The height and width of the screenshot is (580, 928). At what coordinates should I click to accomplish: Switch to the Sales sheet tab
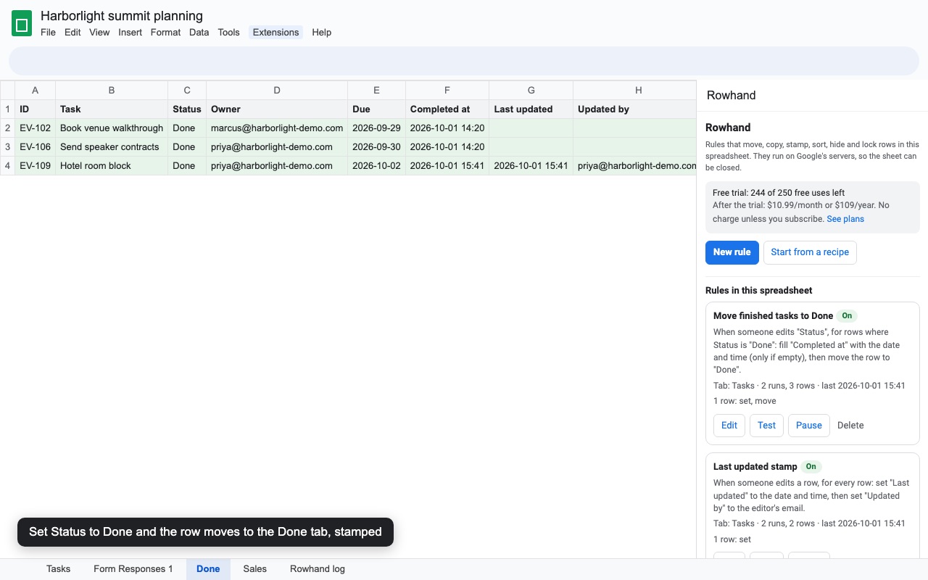[x=255, y=569]
